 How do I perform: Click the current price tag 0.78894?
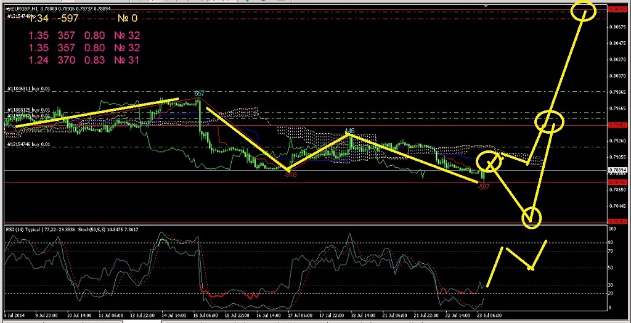pyautogui.click(x=617, y=170)
